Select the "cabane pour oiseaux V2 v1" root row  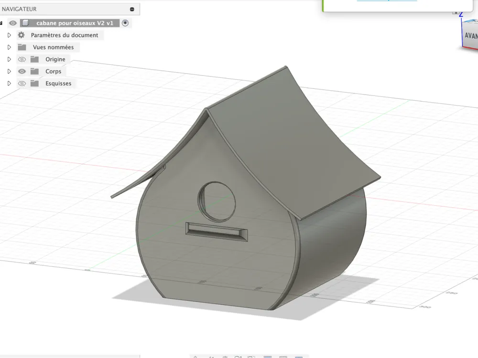[70, 23]
